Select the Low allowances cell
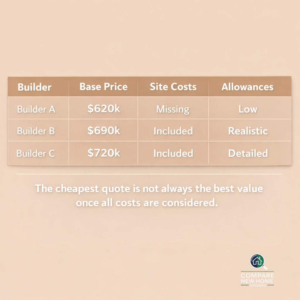Screen dimensions: 300x300 click(x=248, y=109)
